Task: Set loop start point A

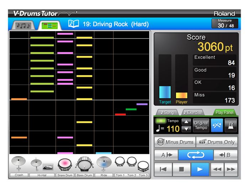Action: (x=166, y=155)
